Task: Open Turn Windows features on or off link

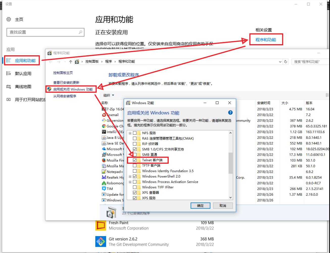Action: pos(73,89)
